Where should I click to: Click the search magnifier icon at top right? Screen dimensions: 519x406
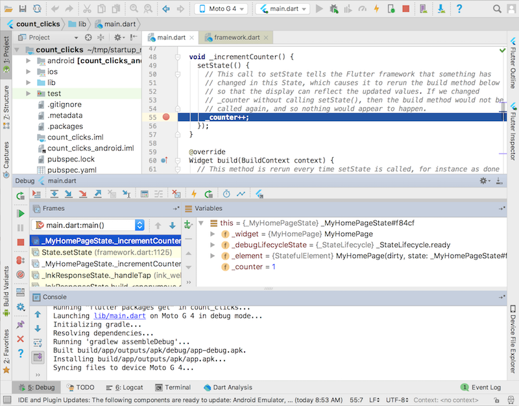(x=497, y=8)
